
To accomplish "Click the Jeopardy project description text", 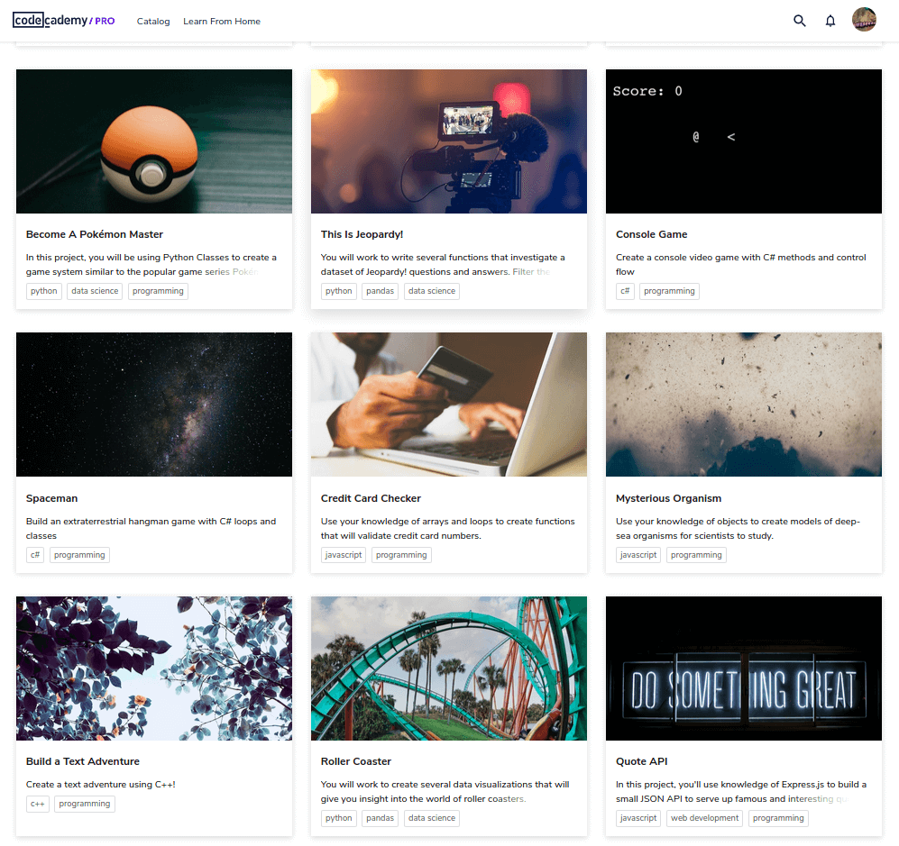I will (443, 265).
